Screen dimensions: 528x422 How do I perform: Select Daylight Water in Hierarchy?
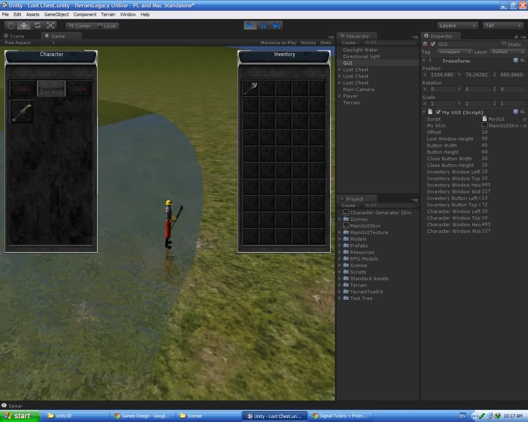(360, 50)
